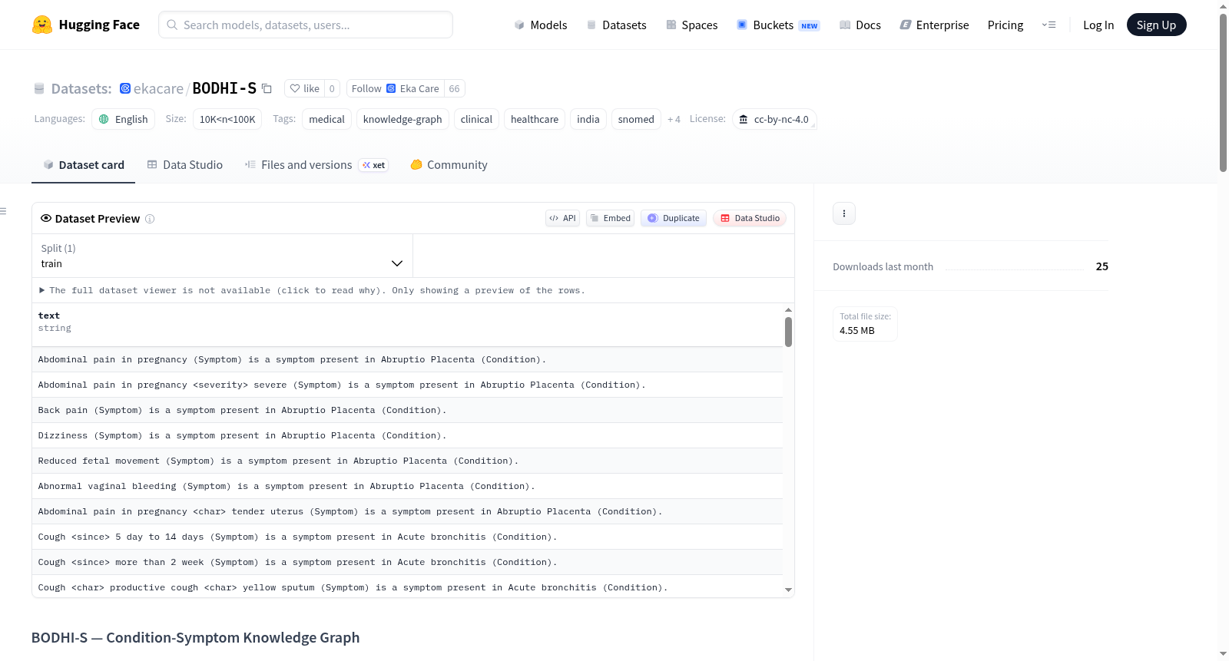Open the Files and versions tab
The image size is (1229, 661).
point(316,165)
